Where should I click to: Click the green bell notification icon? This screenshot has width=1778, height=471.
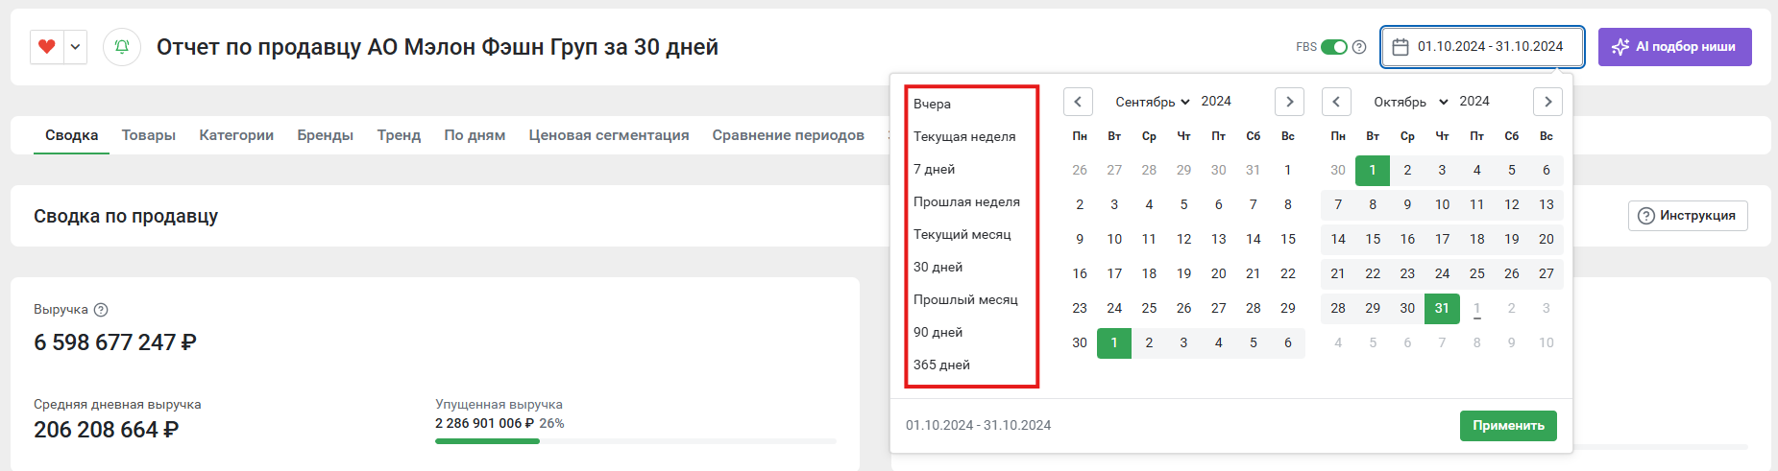click(x=122, y=46)
